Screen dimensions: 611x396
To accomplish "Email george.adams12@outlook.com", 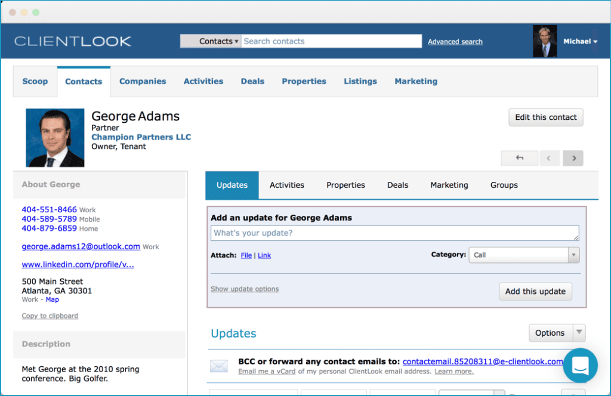I will [81, 246].
